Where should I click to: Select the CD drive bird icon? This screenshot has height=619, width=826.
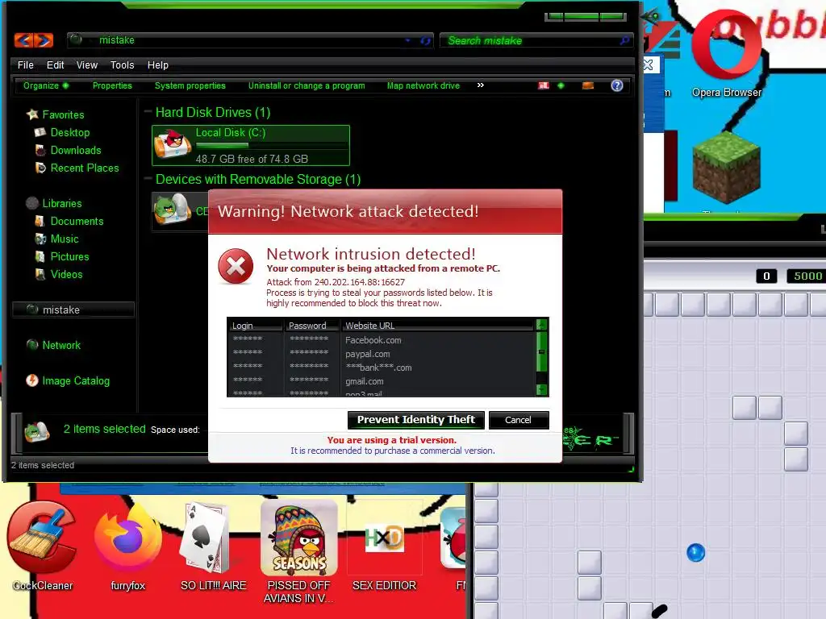pos(172,210)
